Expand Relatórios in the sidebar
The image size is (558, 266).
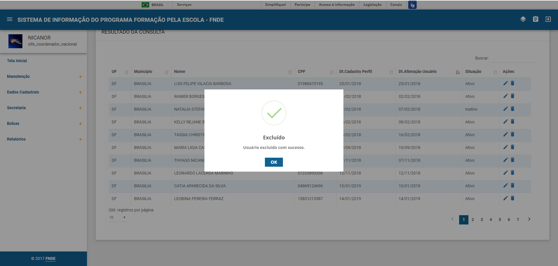[80, 139]
